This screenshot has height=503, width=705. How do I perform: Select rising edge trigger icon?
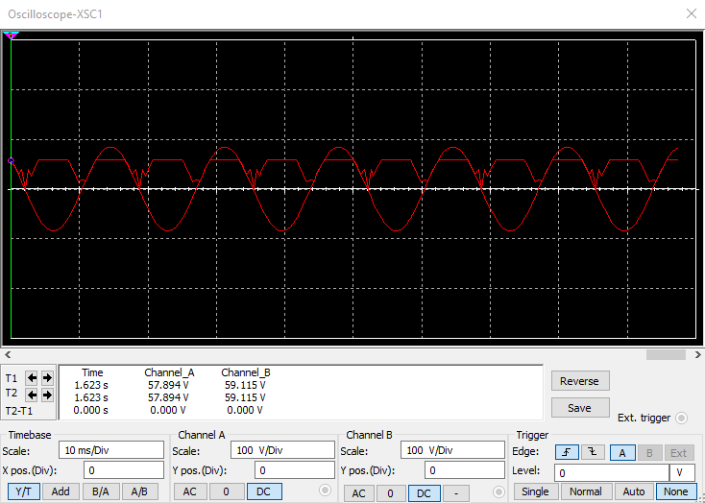567,452
